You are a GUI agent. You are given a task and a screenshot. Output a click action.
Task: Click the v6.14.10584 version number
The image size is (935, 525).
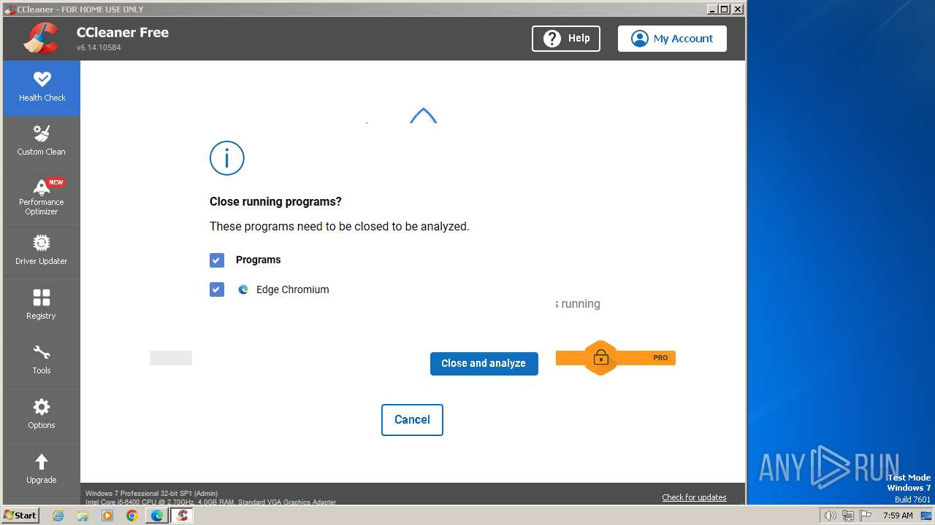pyautogui.click(x=99, y=48)
